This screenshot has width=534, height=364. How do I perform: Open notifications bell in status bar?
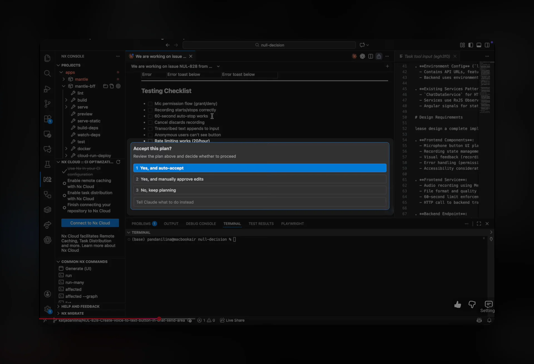tap(489, 320)
